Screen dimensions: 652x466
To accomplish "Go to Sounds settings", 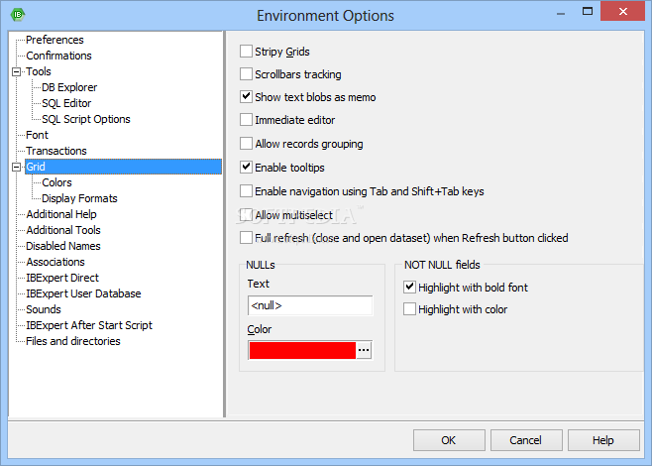I will (44, 309).
